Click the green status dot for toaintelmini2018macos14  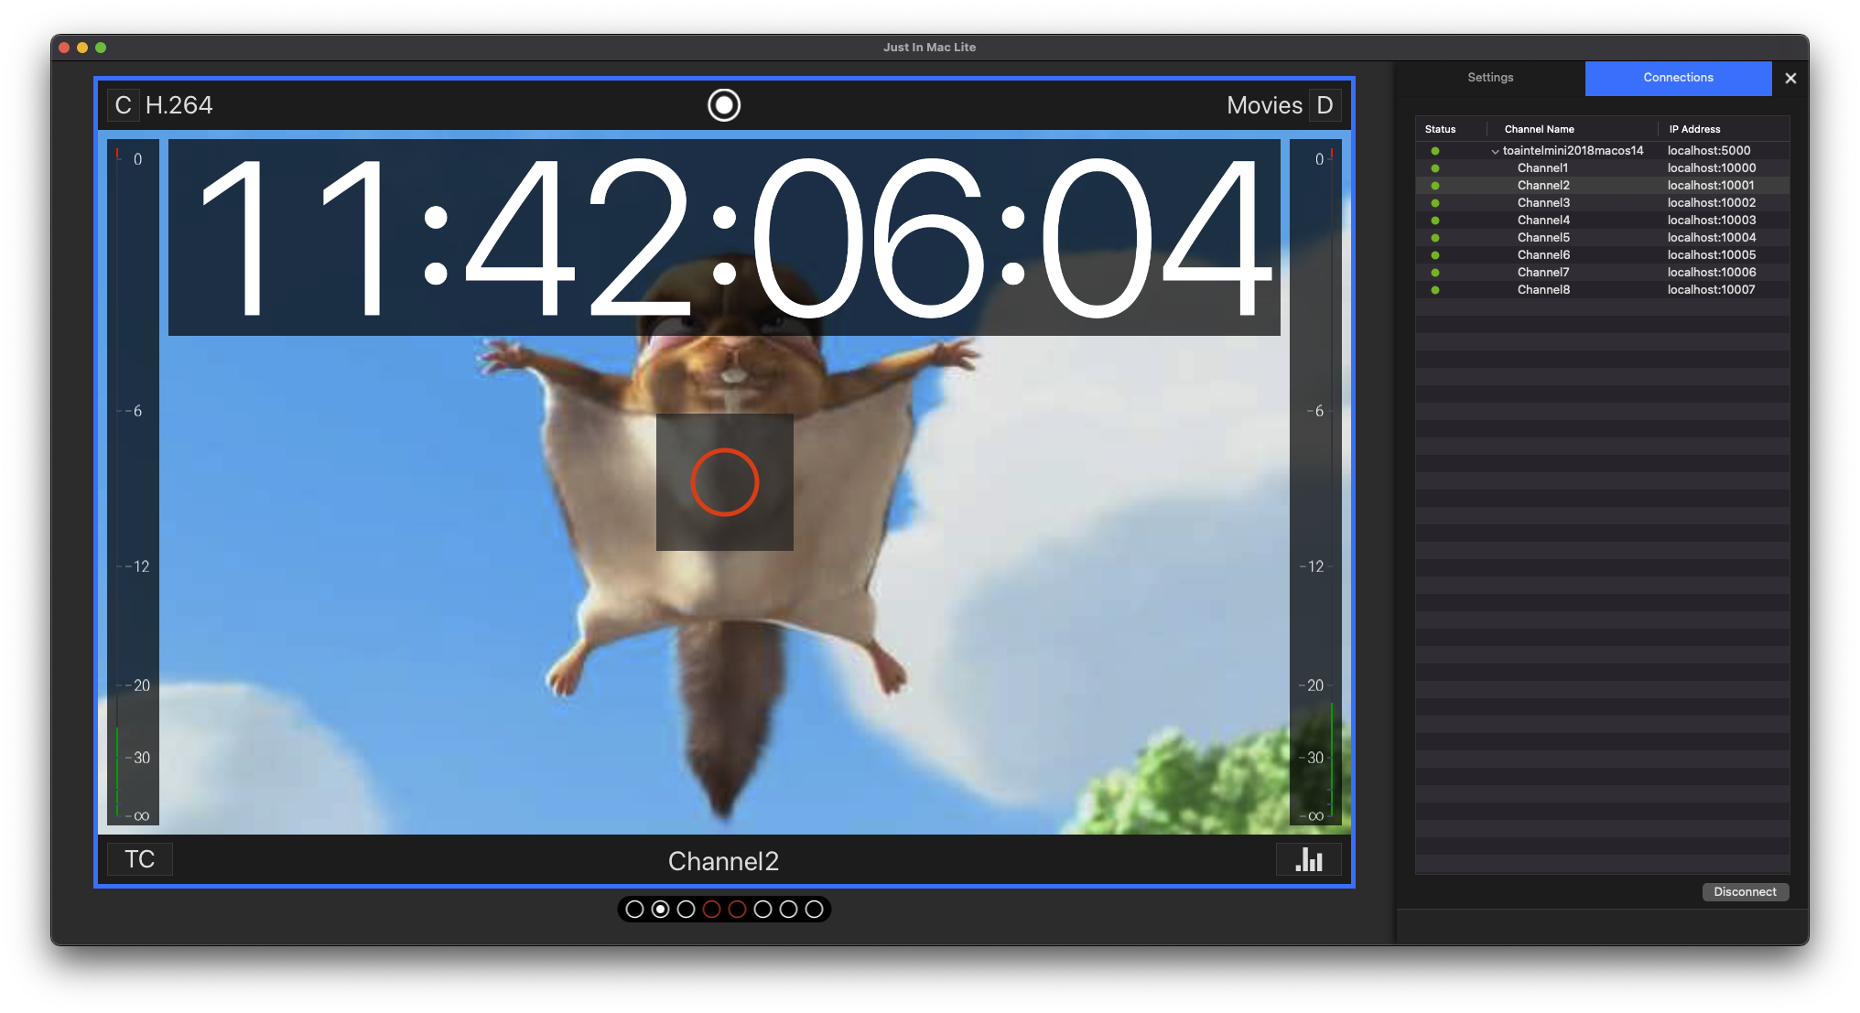tap(1435, 151)
